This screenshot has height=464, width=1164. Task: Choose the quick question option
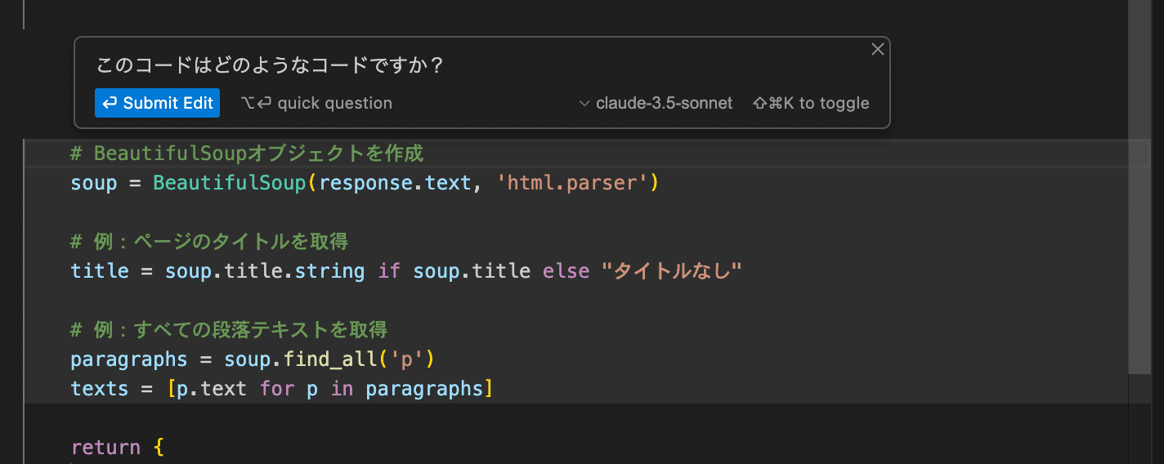pos(316,103)
